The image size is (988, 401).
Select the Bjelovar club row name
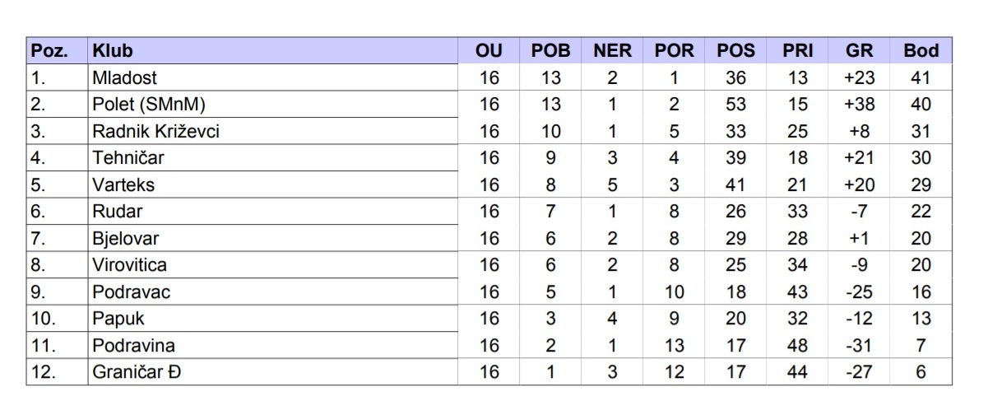(x=125, y=238)
